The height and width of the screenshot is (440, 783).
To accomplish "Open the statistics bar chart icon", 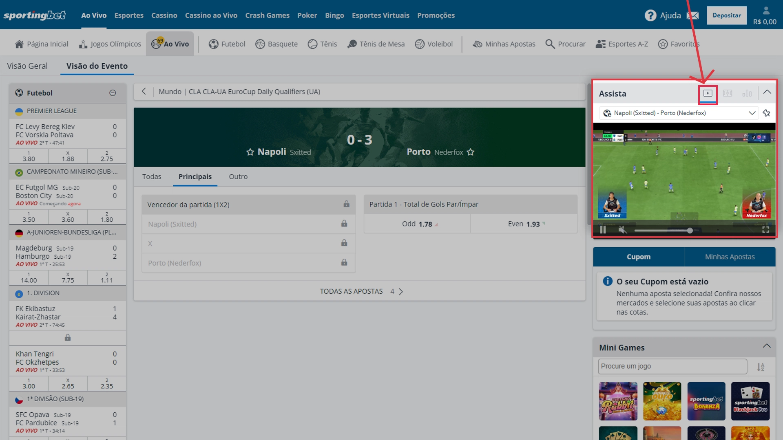I will (747, 93).
